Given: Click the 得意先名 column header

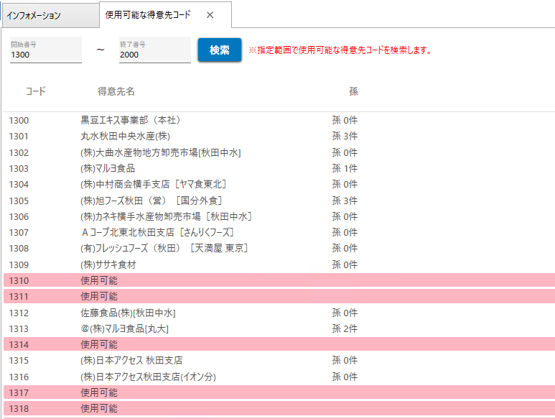Looking at the screenshot, I should 116,91.
